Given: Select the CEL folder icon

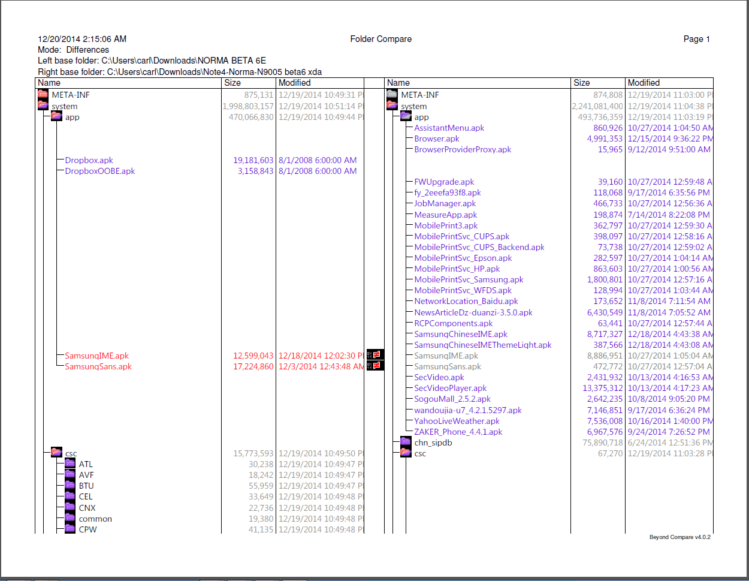Looking at the screenshot, I should pos(70,495).
